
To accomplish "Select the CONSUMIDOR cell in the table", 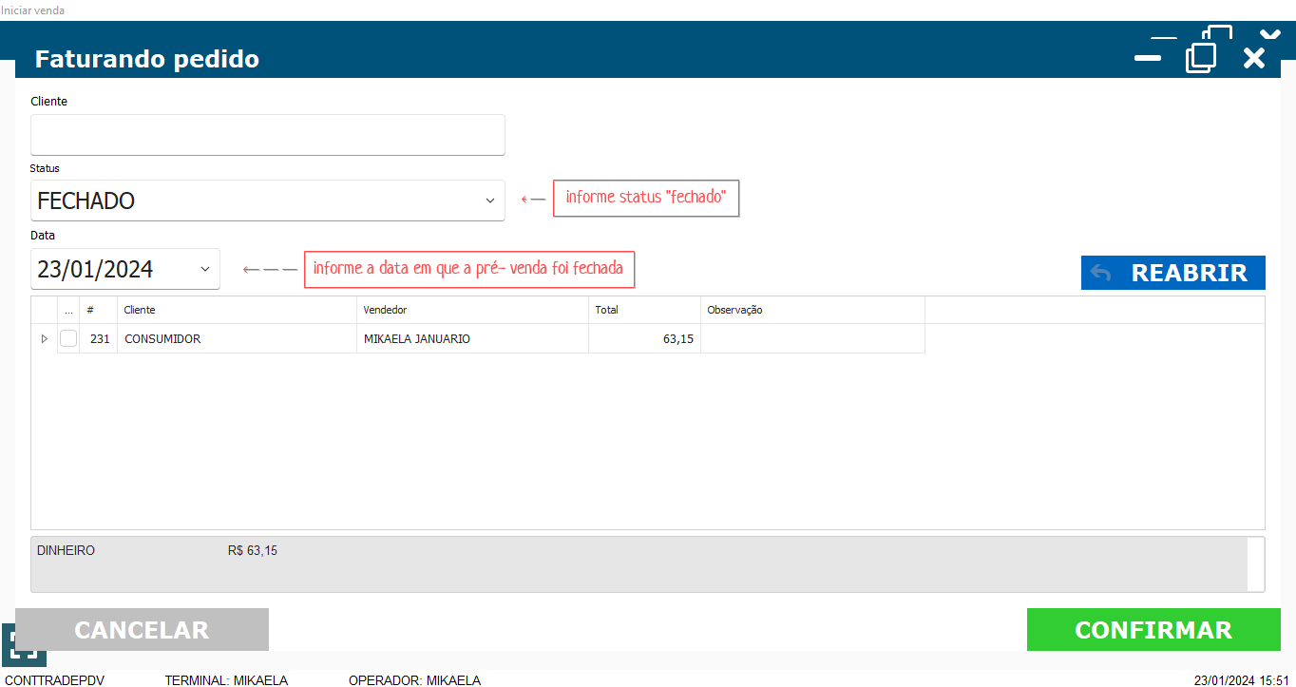I will (x=236, y=339).
